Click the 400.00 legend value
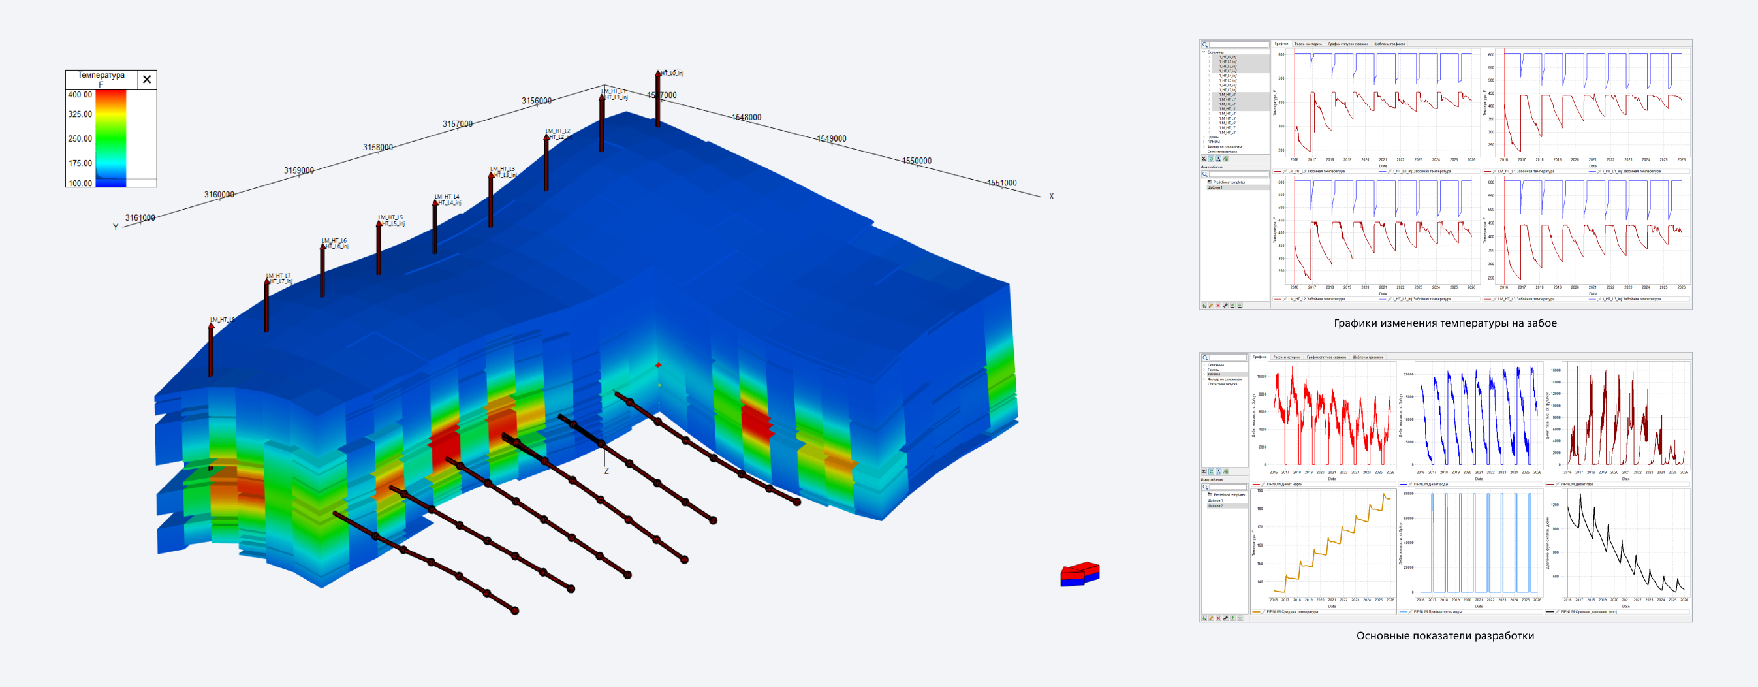 (80, 95)
